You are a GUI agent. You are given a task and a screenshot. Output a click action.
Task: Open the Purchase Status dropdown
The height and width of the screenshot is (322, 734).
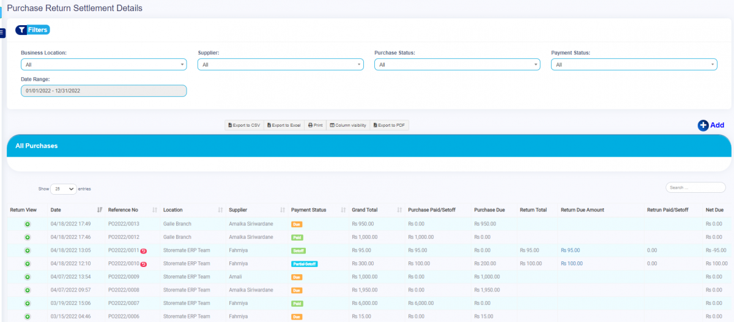(x=457, y=64)
